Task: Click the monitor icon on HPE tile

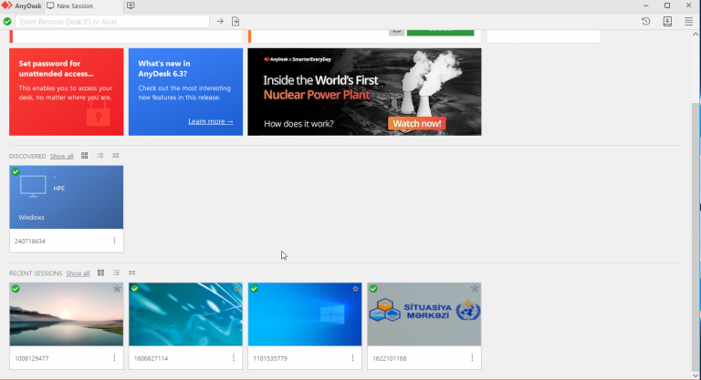Action: [33, 186]
